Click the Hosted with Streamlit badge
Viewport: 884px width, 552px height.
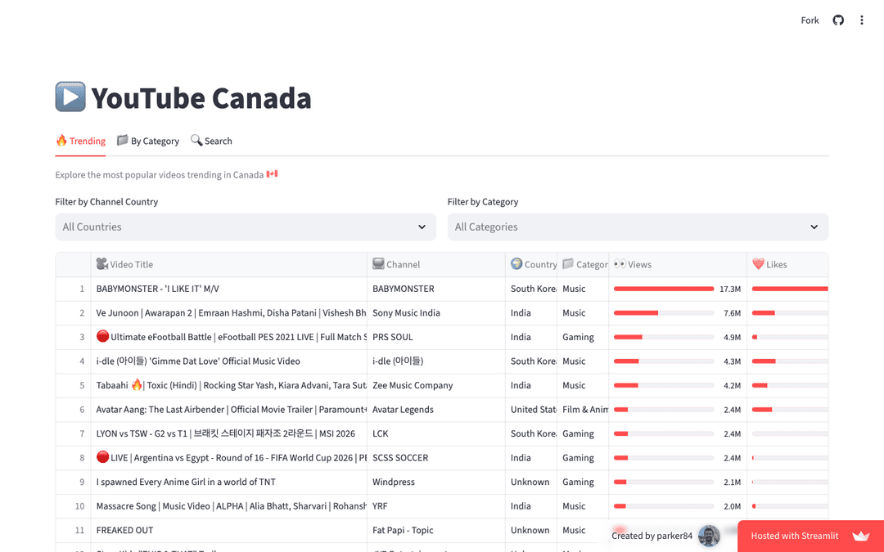tap(810, 536)
